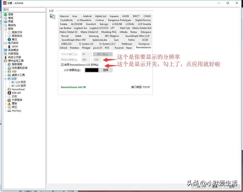Select the Razer tab
The image size is (243, 192).
pyautogui.click(x=129, y=48)
